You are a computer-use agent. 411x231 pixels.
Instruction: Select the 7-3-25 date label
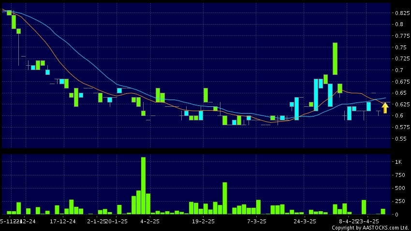pyautogui.click(x=257, y=221)
